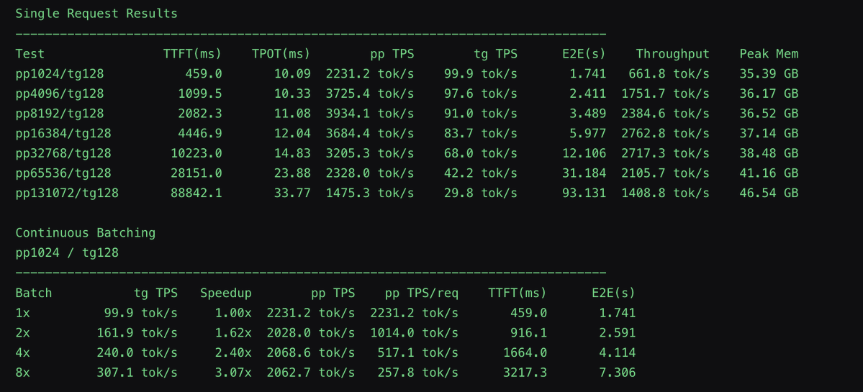Select the Peak Mem value '35.39 GB'
The width and height of the screenshot is (863, 392).
(769, 73)
